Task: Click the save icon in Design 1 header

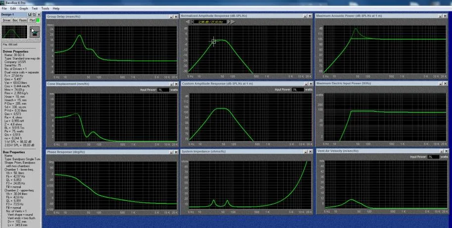Action: click(x=30, y=15)
